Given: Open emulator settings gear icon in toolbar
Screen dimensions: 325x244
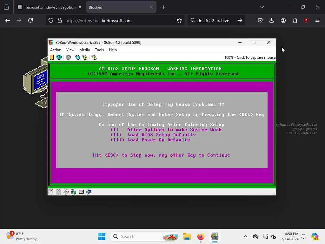Looking at the screenshot, I should click(94, 57).
